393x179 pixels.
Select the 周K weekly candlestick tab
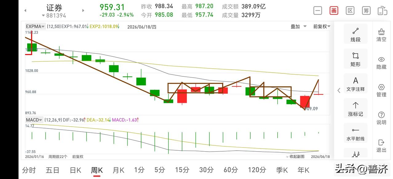click(97, 170)
